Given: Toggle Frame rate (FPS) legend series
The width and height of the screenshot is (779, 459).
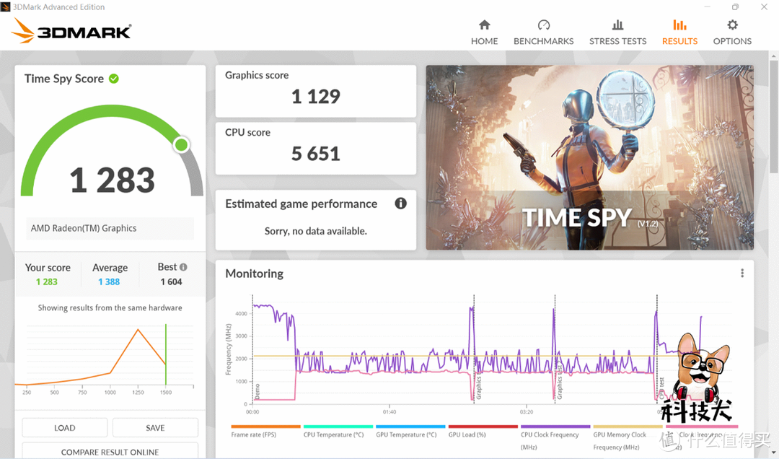Looking at the screenshot, I should (254, 434).
